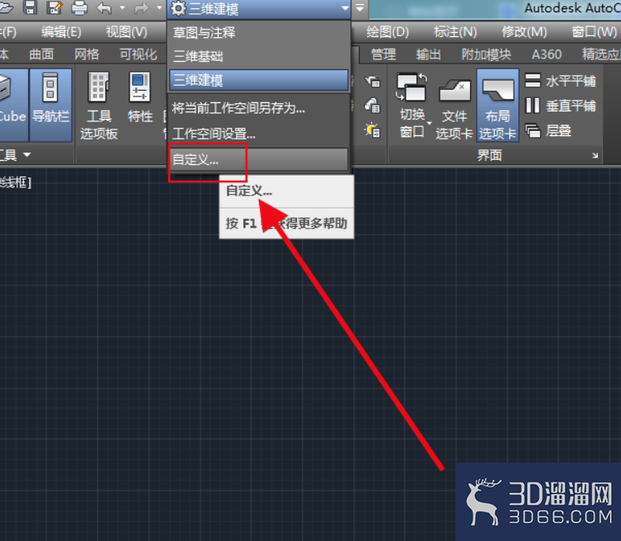
Task: Switch to the 可视化 ribbon tab
Action: click(x=139, y=54)
